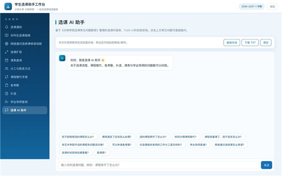Click the 复制对话 button

[232, 43]
